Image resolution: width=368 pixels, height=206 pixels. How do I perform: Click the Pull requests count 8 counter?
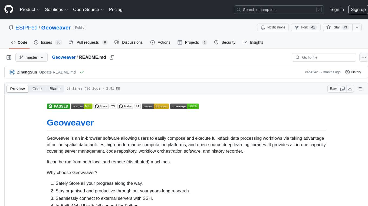[105, 42]
